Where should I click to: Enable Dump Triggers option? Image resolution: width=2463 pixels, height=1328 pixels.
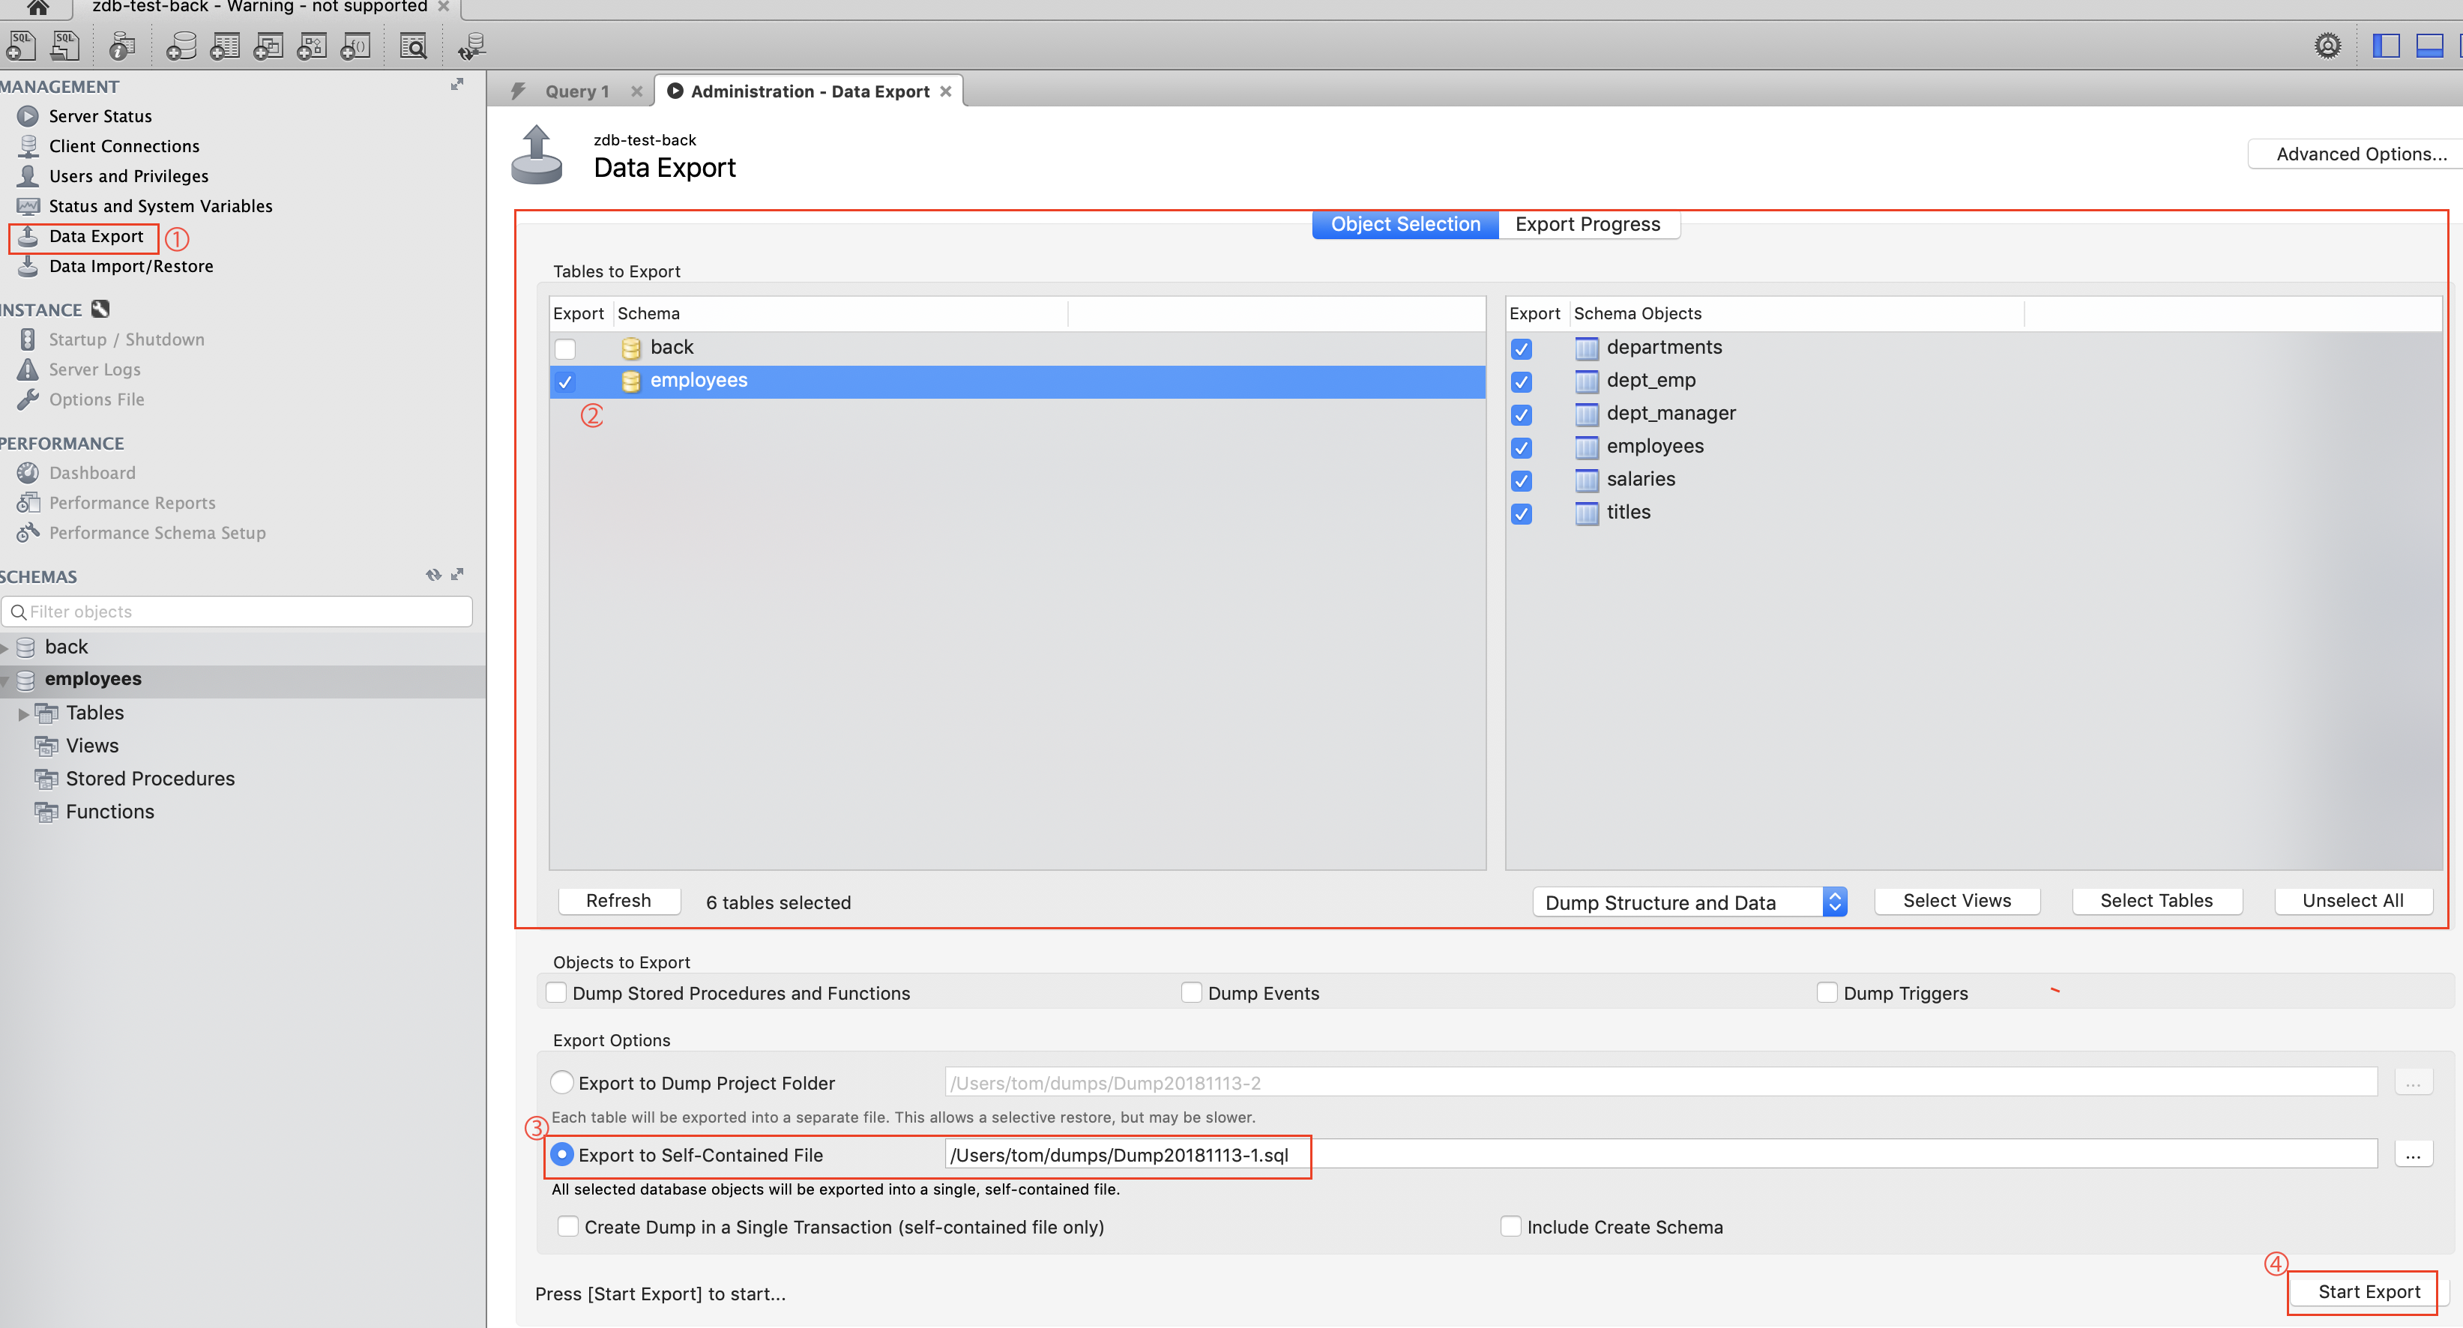coord(1826,992)
